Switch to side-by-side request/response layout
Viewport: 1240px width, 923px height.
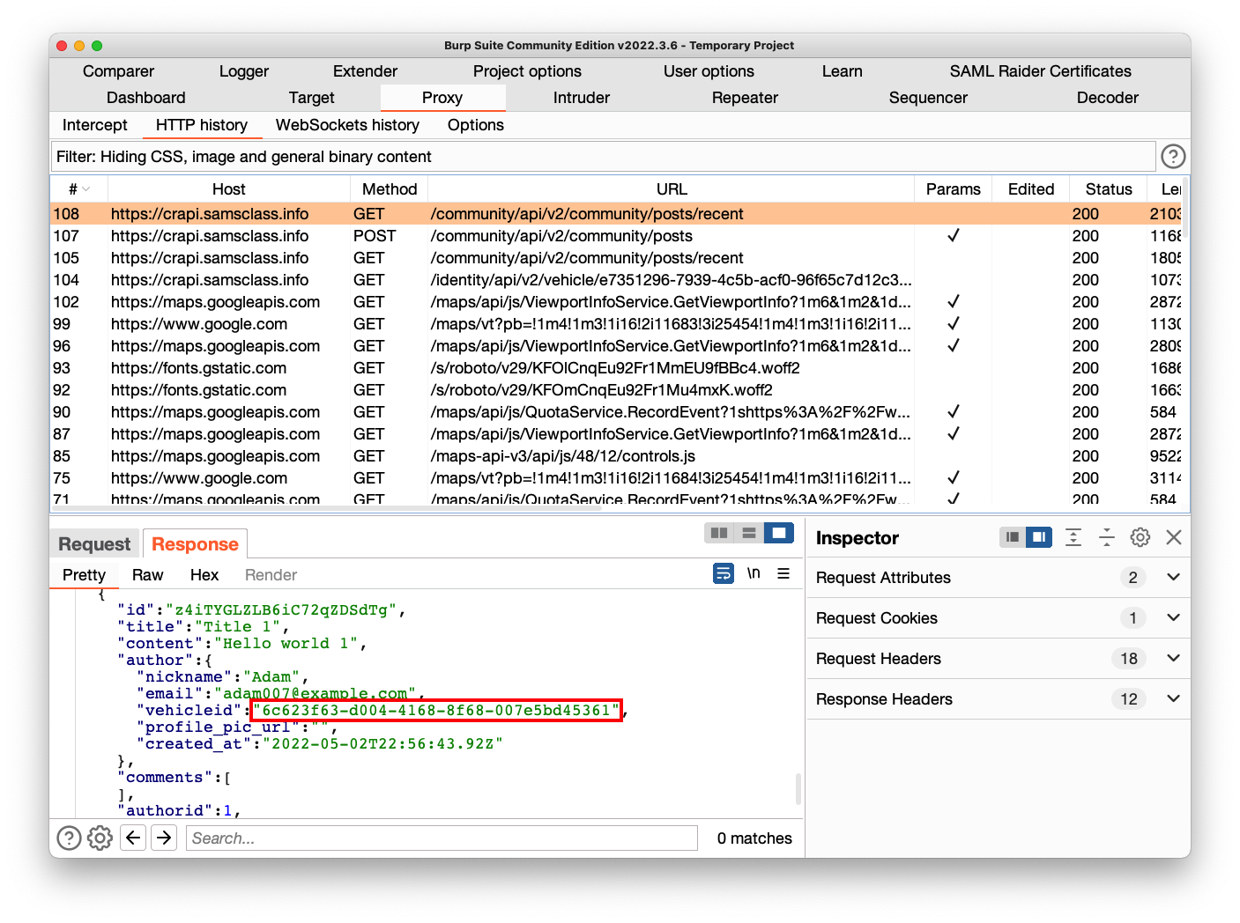click(x=719, y=533)
